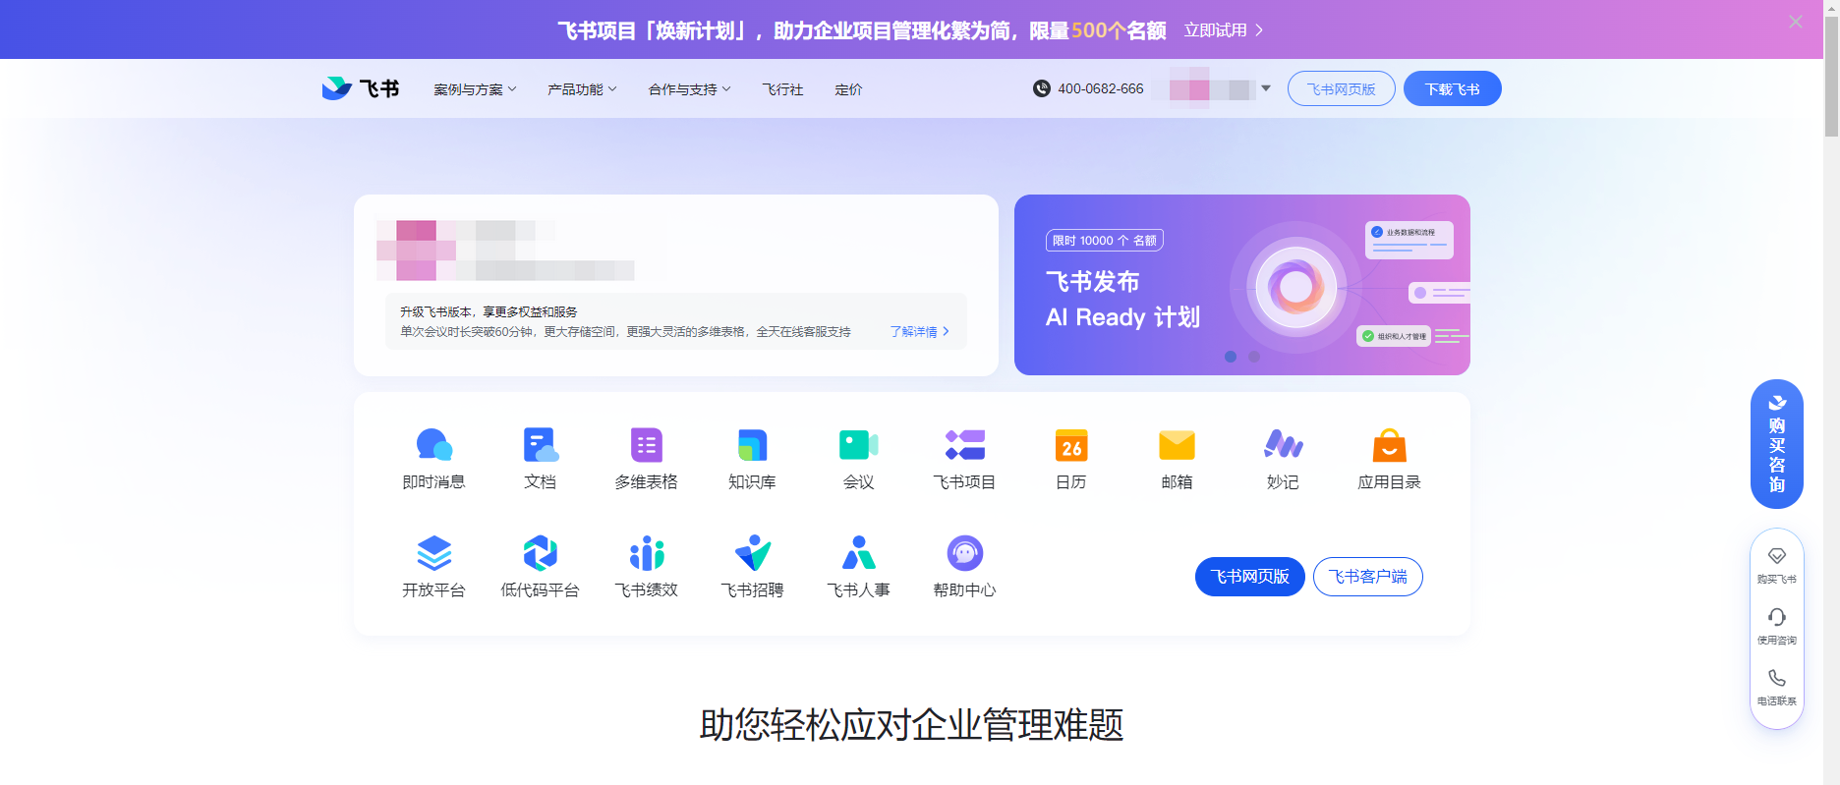Click the 购买咨询 floating button
This screenshot has width=1840, height=785.
[1776, 444]
